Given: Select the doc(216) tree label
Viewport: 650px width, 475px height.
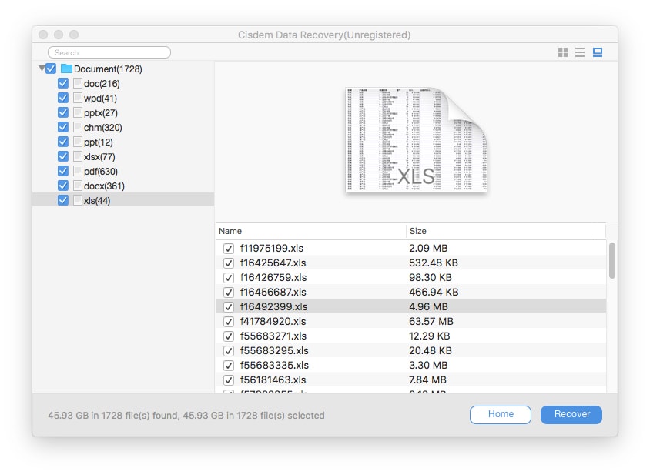Looking at the screenshot, I should point(102,84).
